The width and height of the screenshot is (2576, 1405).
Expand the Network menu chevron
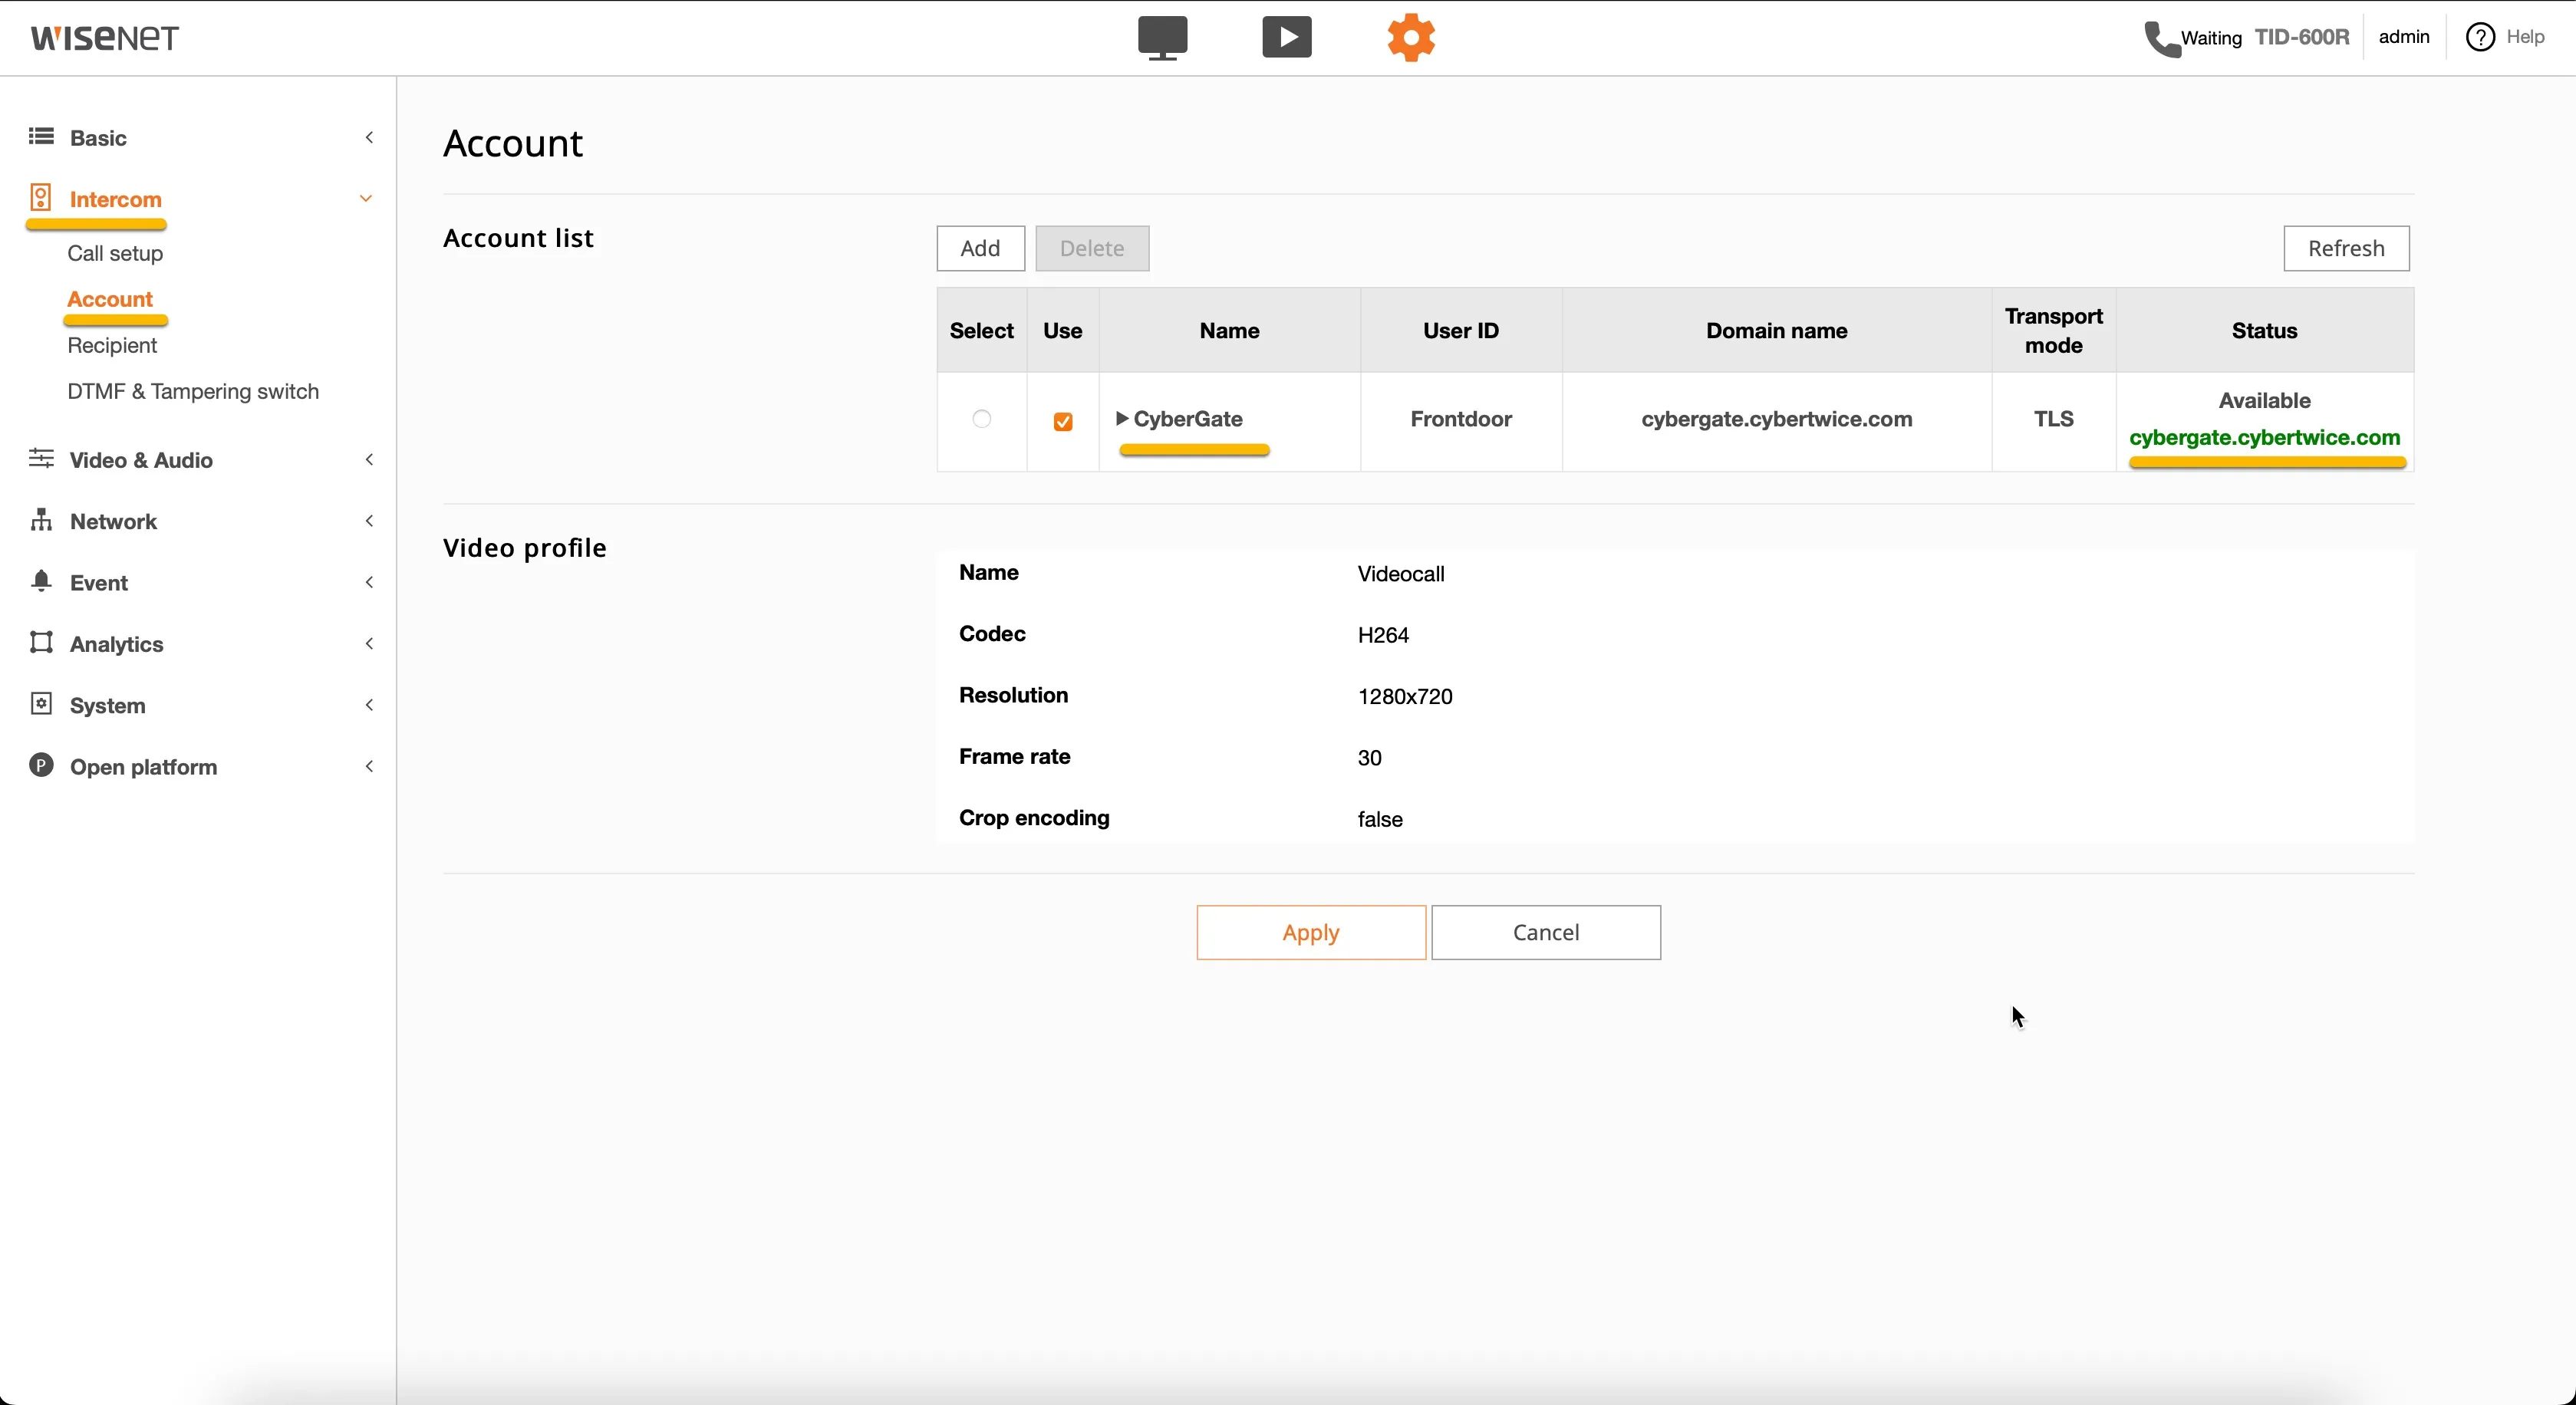click(x=369, y=520)
